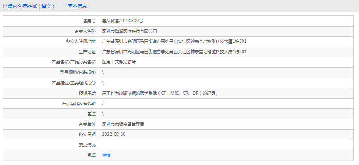Click the 备案号 row label

(89, 21)
